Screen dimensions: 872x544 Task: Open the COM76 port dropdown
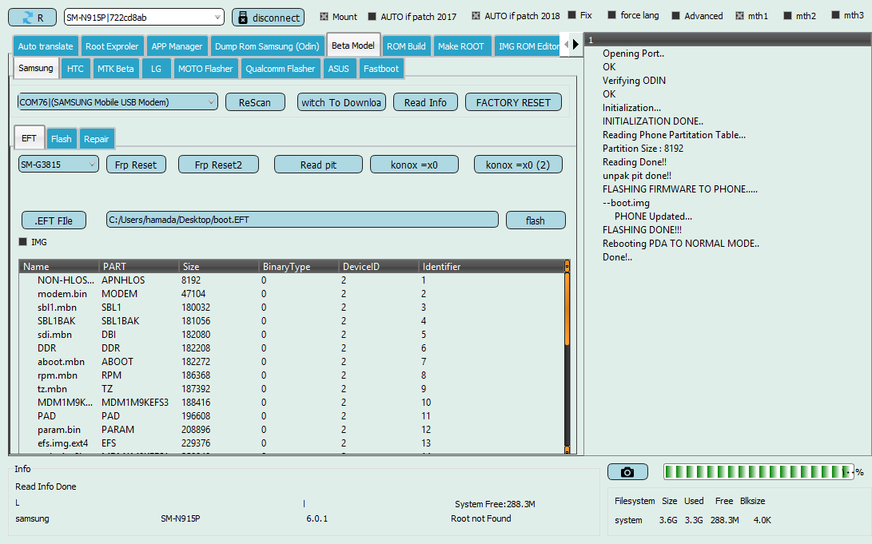click(117, 102)
